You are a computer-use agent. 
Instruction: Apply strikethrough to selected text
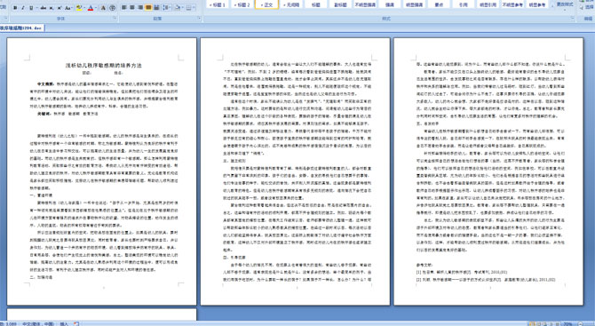coord(44,8)
